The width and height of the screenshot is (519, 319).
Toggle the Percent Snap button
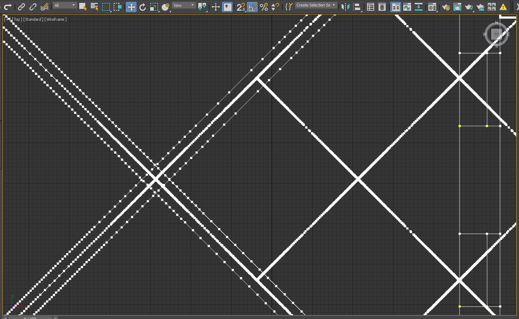point(264,6)
